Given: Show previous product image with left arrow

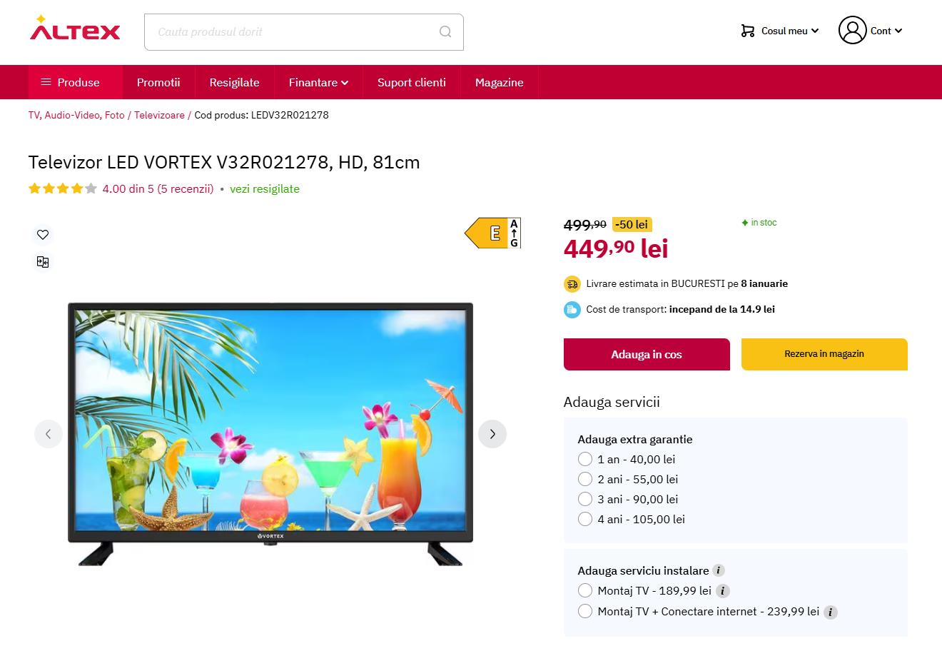Looking at the screenshot, I should coord(49,434).
